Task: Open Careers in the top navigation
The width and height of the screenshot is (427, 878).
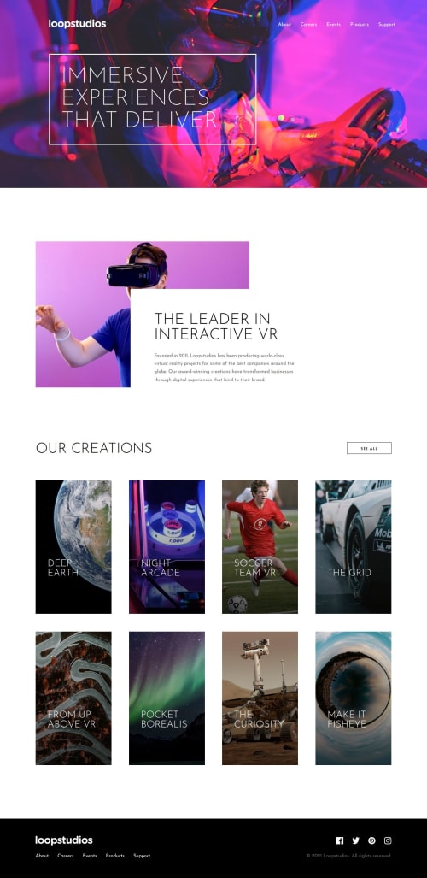Action: [x=309, y=24]
